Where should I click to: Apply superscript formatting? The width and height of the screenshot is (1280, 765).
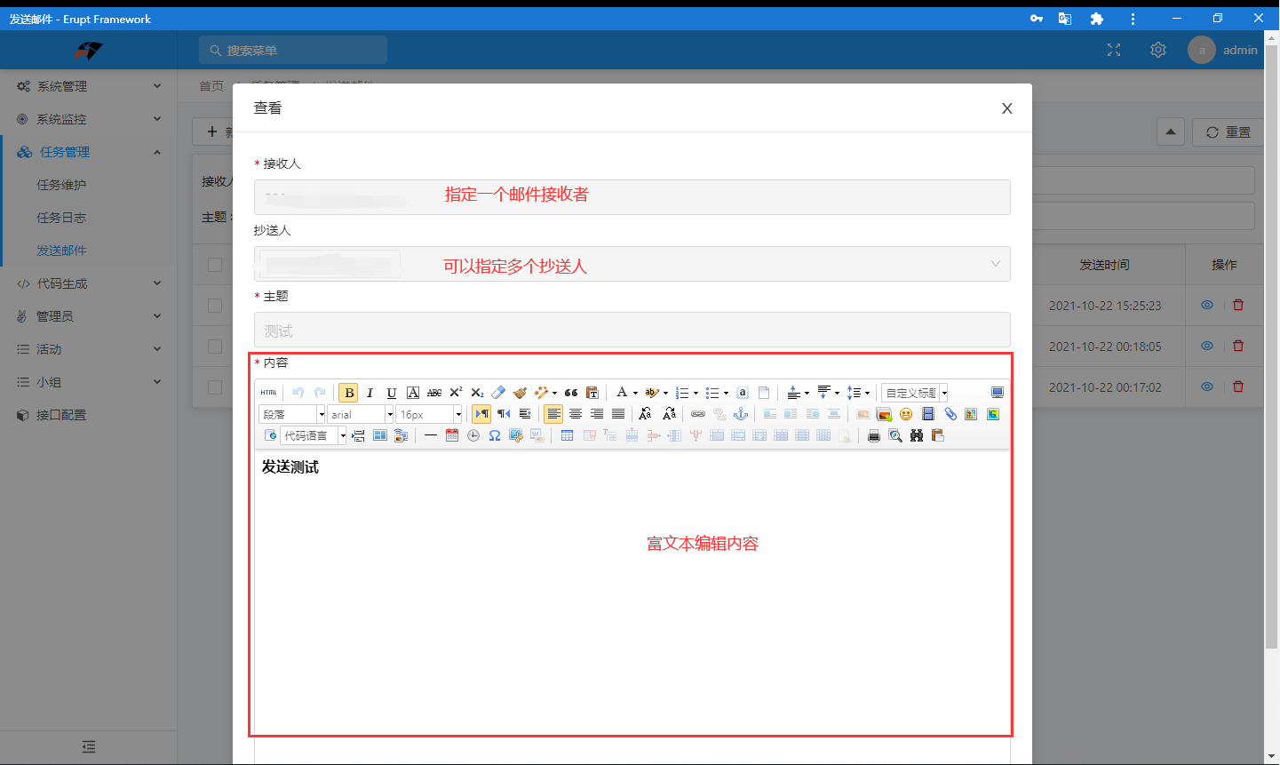coord(456,393)
